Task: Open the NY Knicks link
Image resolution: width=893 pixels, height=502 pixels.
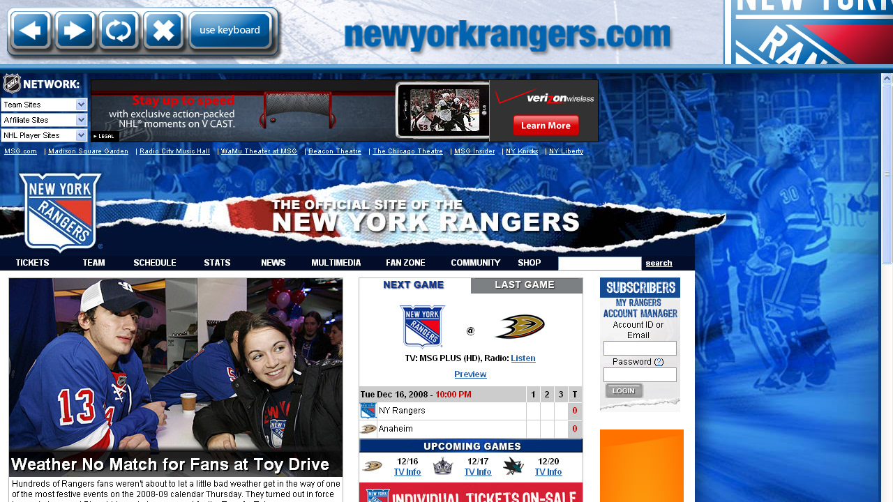Action: tap(522, 151)
